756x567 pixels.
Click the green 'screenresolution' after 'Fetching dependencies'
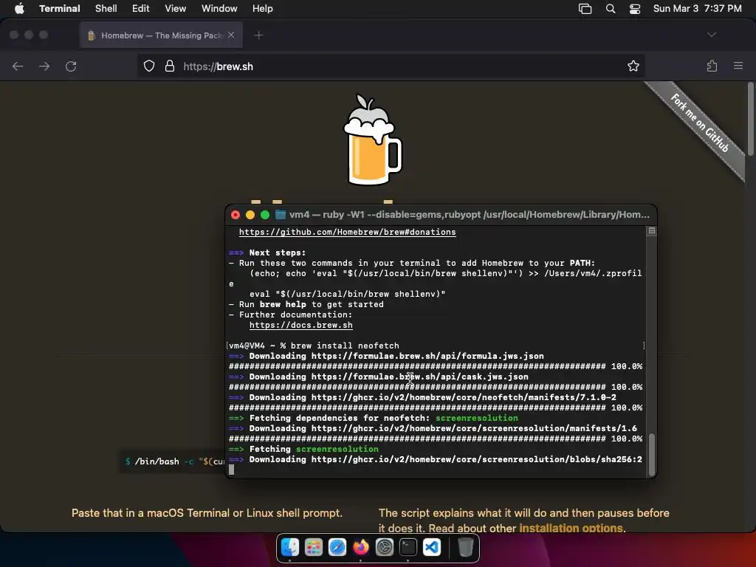tap(476, 418)
